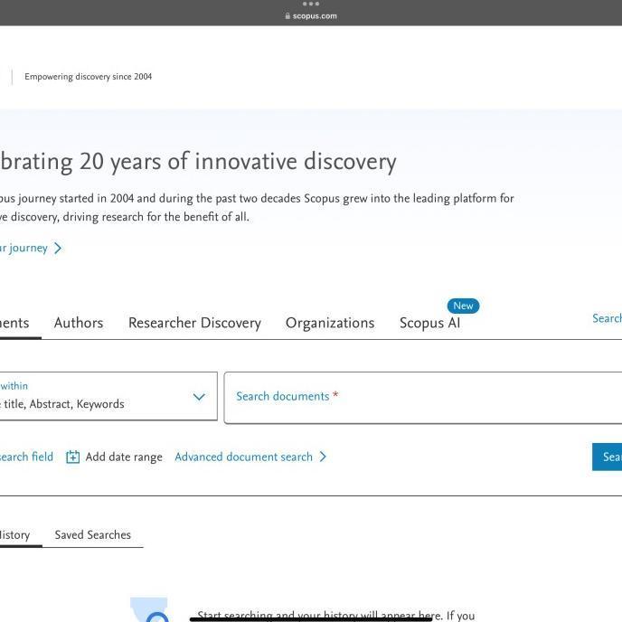
Task: Click the New badge above Scopus AI
Action: [463, 306]
